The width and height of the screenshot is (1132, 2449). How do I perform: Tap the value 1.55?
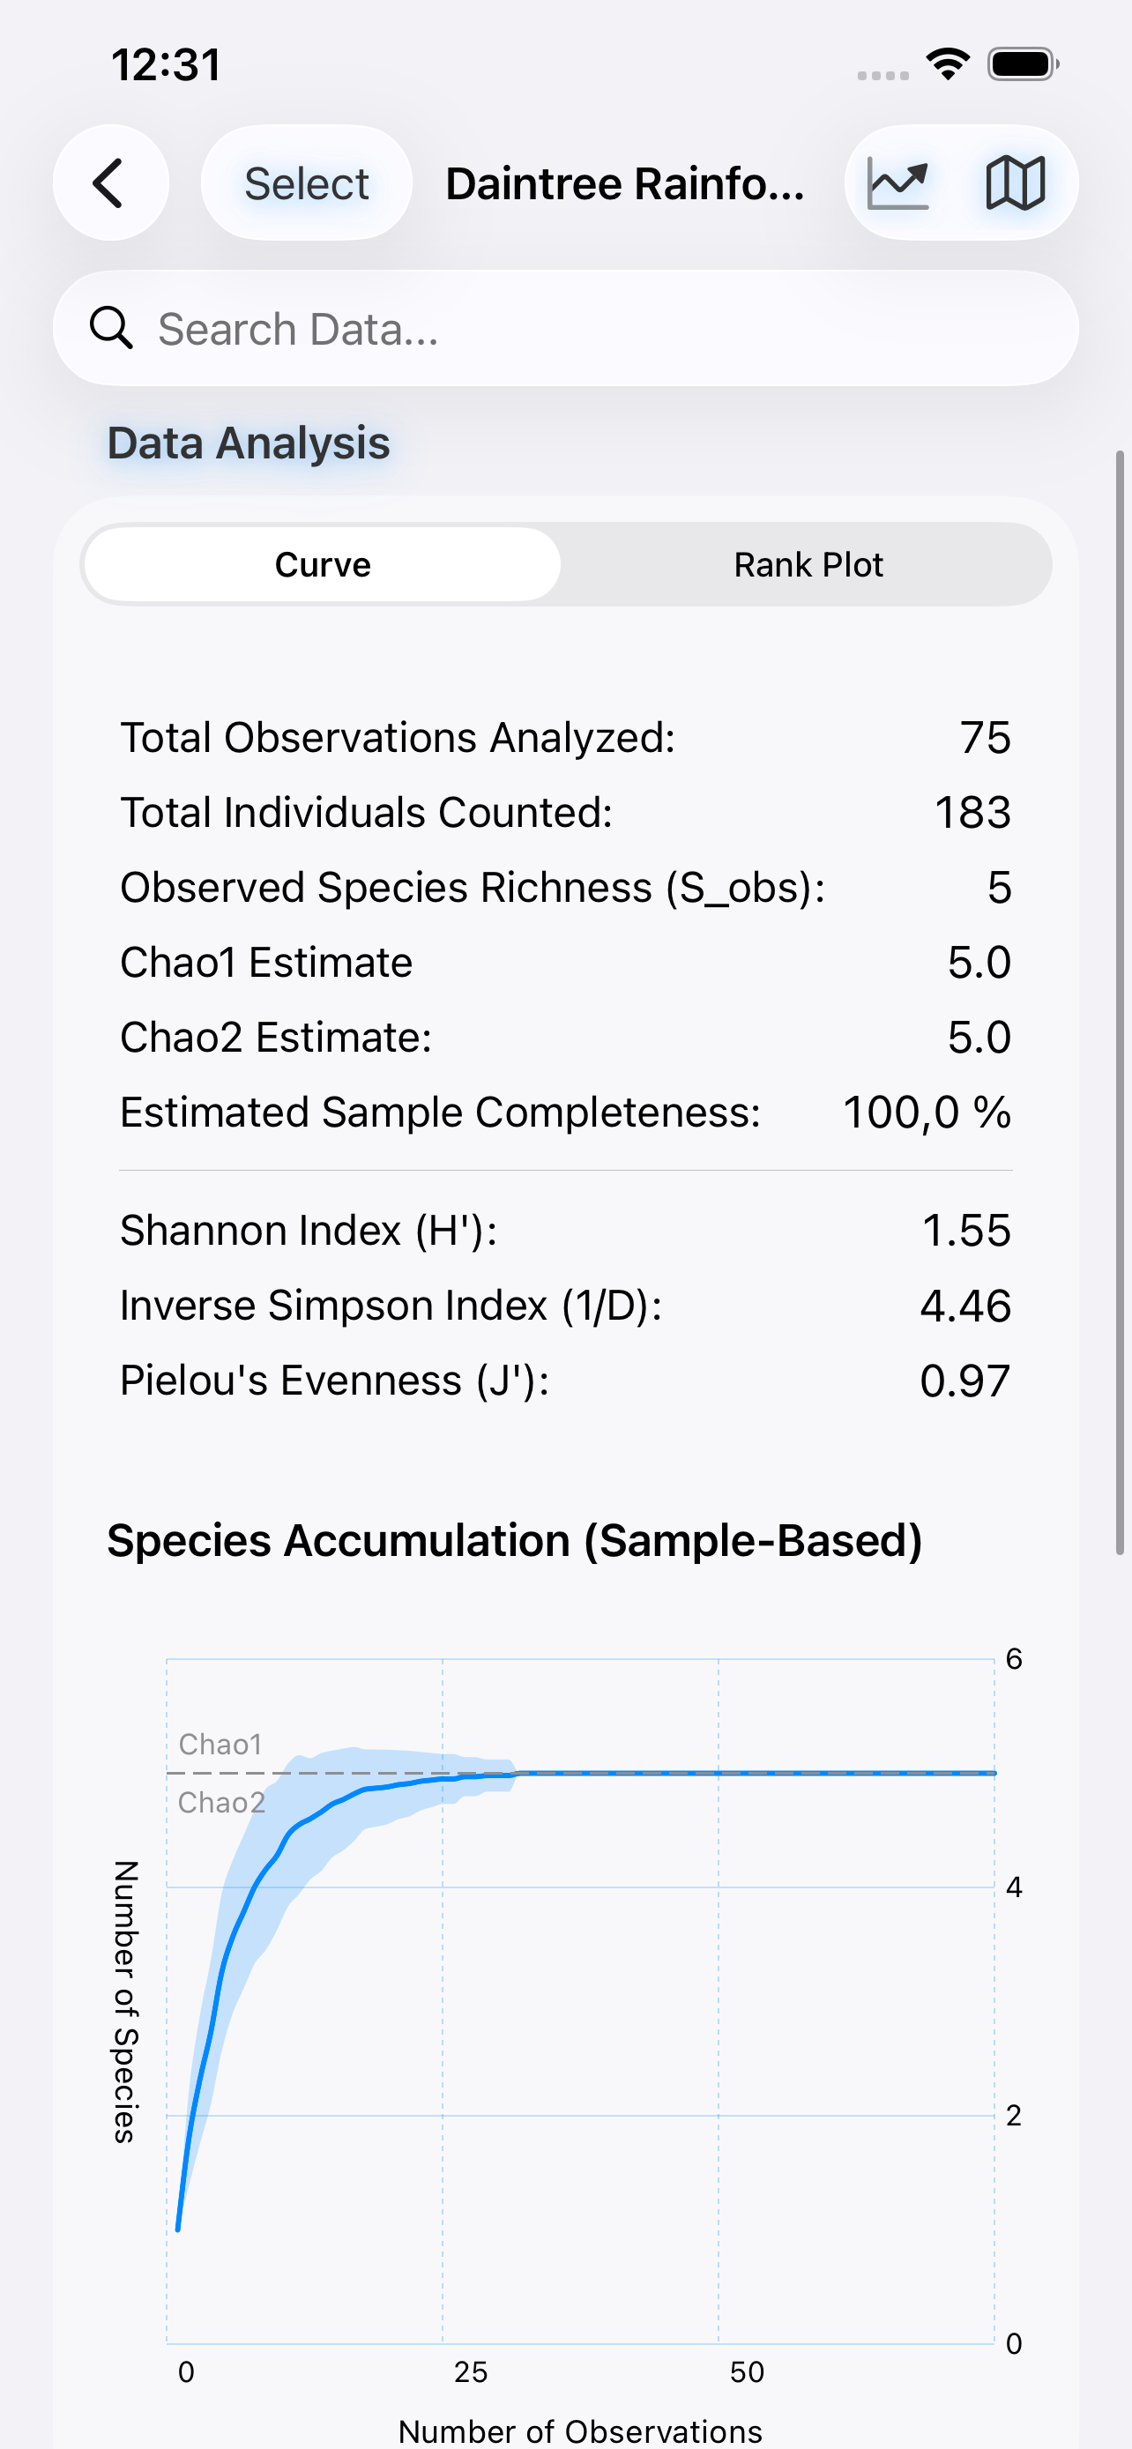[x=966, y=1230]
